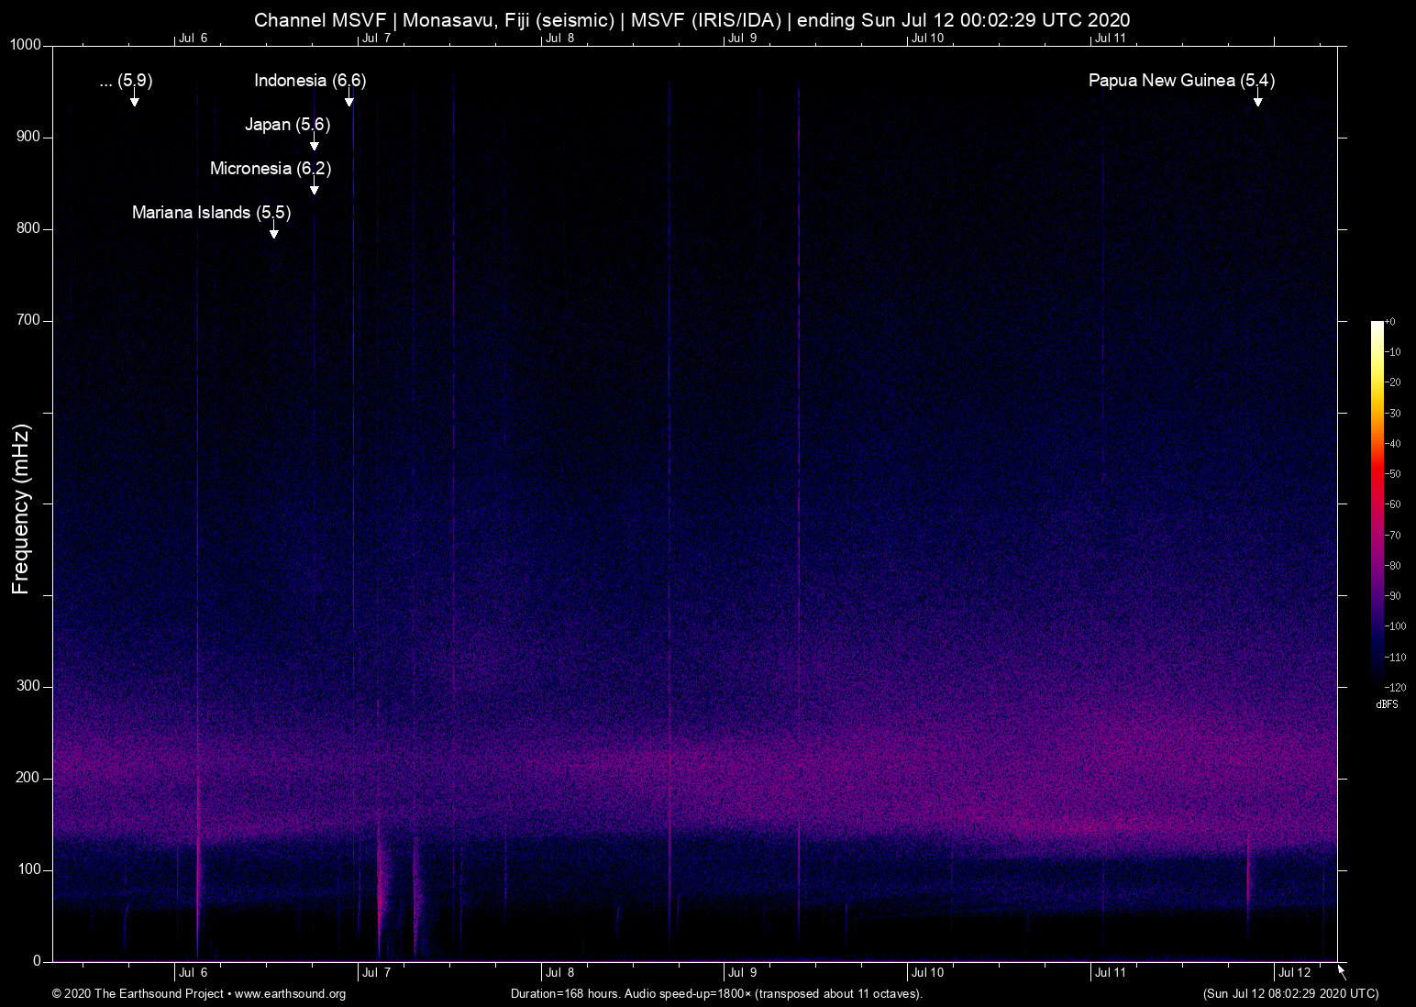Open the www.earthsound.org copyright link
Screen dimensions: 1416x1007
tap(291, 994)
